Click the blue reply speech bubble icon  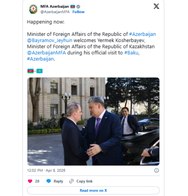[49, 181]
